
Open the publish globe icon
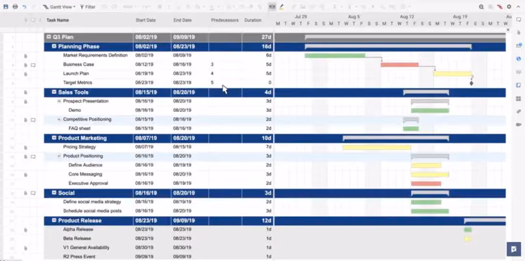point(518,59)
